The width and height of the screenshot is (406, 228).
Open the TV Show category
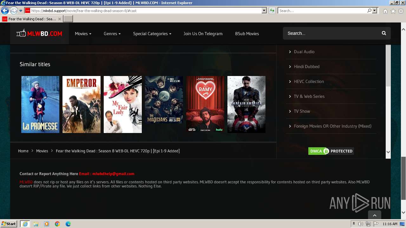[302, 111]
